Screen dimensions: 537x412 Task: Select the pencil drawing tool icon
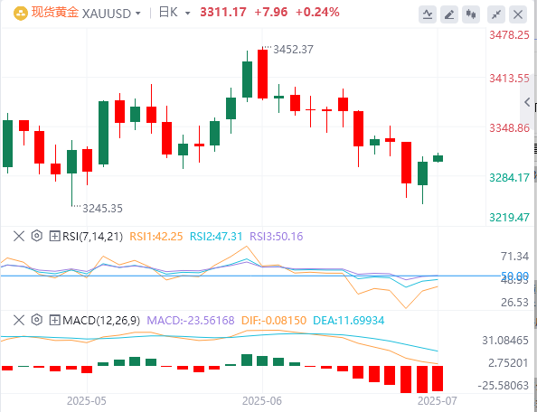(449, 14)
